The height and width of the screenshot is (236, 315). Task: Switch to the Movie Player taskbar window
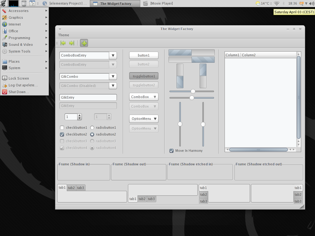point(158,3)
